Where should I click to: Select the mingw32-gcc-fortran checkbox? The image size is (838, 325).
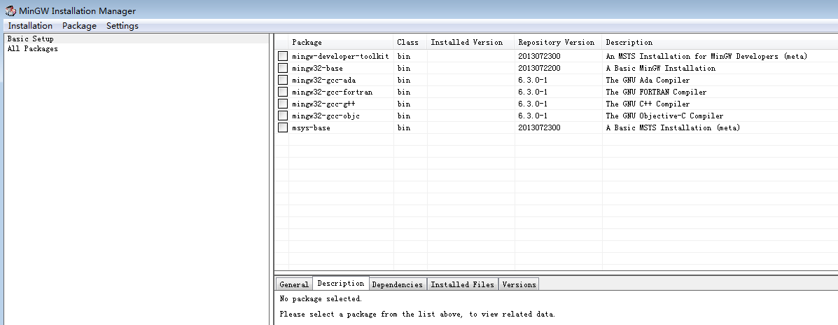[x=283, y=92]
